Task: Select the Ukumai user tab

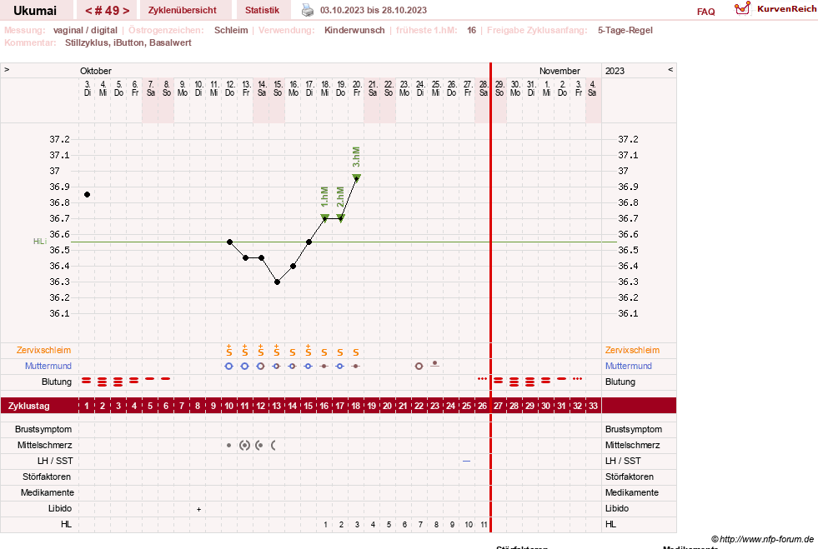Action: 35,11
